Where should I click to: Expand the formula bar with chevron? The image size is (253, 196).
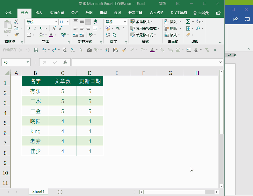(220, 62)
